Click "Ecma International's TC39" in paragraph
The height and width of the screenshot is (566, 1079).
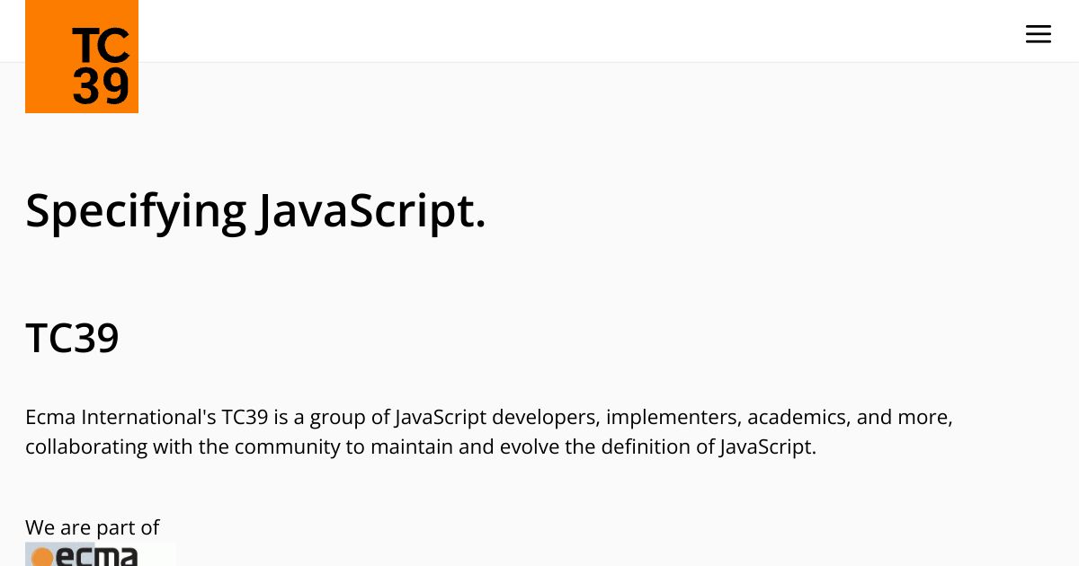pyautogui.click(x=147, y=418)
